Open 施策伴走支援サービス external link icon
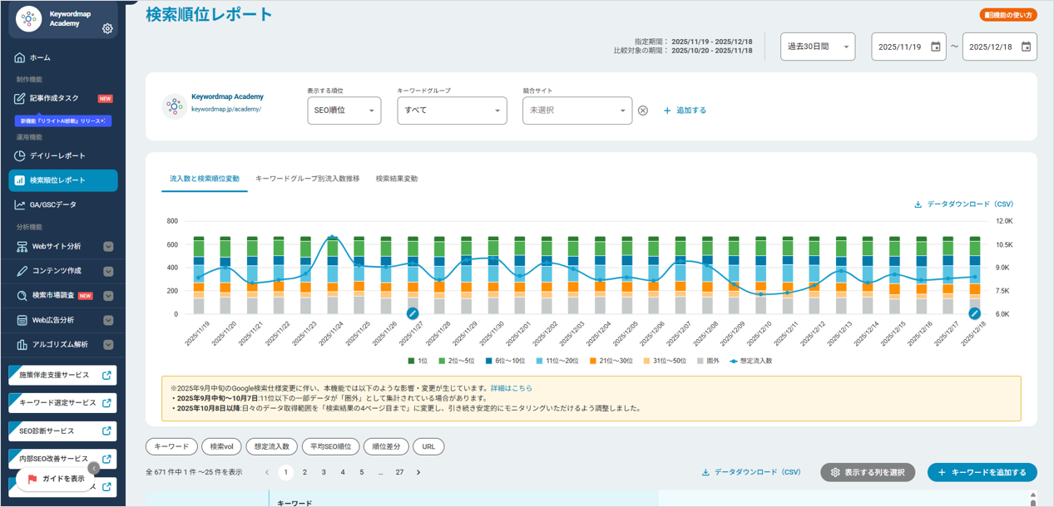The image size is (1054, 507). (x=106, y=375)
